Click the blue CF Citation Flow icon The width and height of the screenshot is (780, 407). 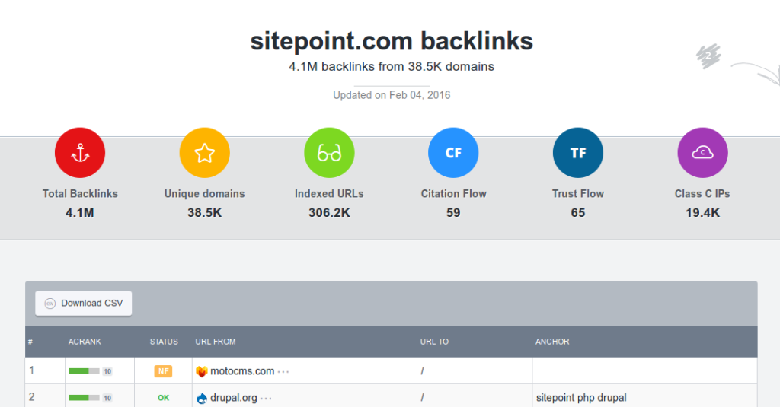453,153
